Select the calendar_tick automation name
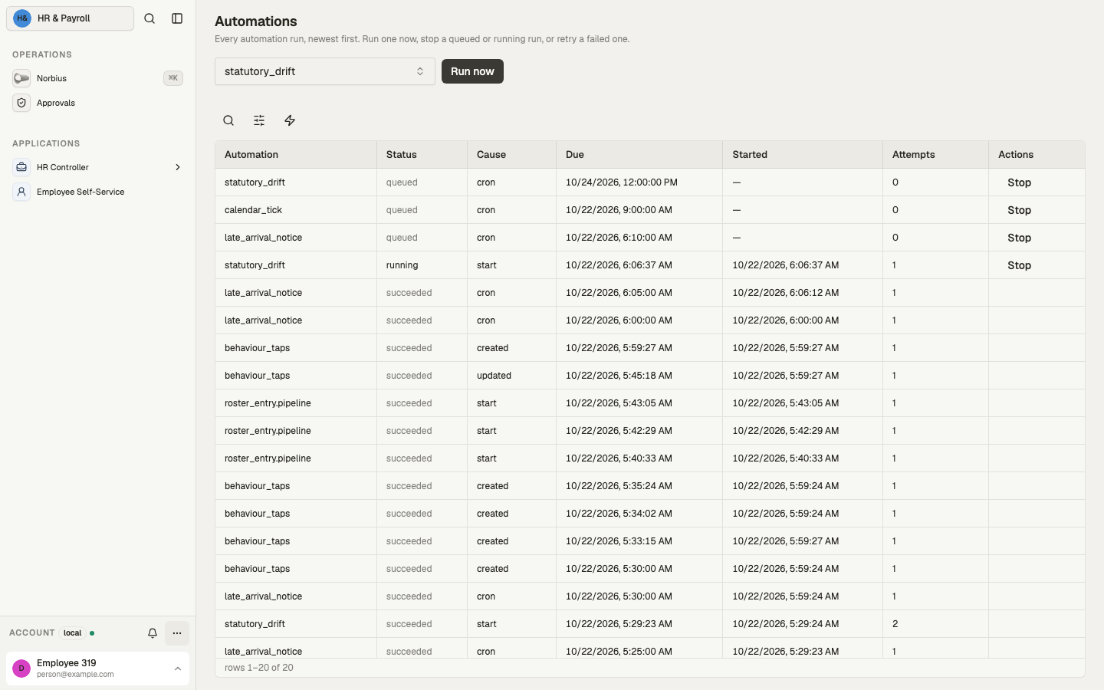Image resolution: width=1104 pixels, height=690 pixels. 253,210
